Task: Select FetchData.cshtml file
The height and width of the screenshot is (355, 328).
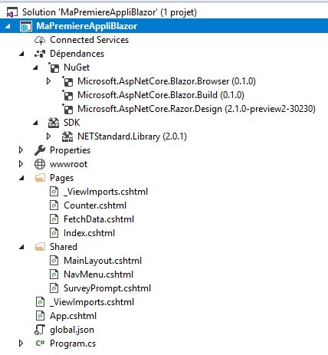Action: [99, 219]
